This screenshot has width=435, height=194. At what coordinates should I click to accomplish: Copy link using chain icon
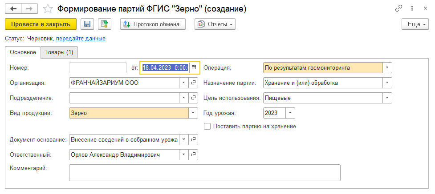point(398,9)
